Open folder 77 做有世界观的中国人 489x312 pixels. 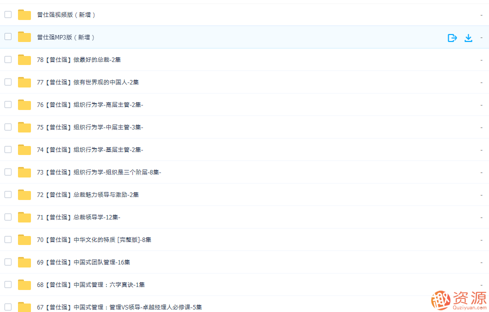88,82
